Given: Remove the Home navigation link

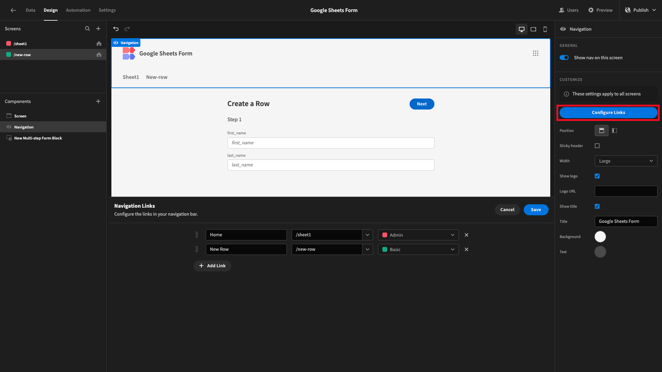Looking at the screenshot, I should pyautogui.click(x=467, y=235).
